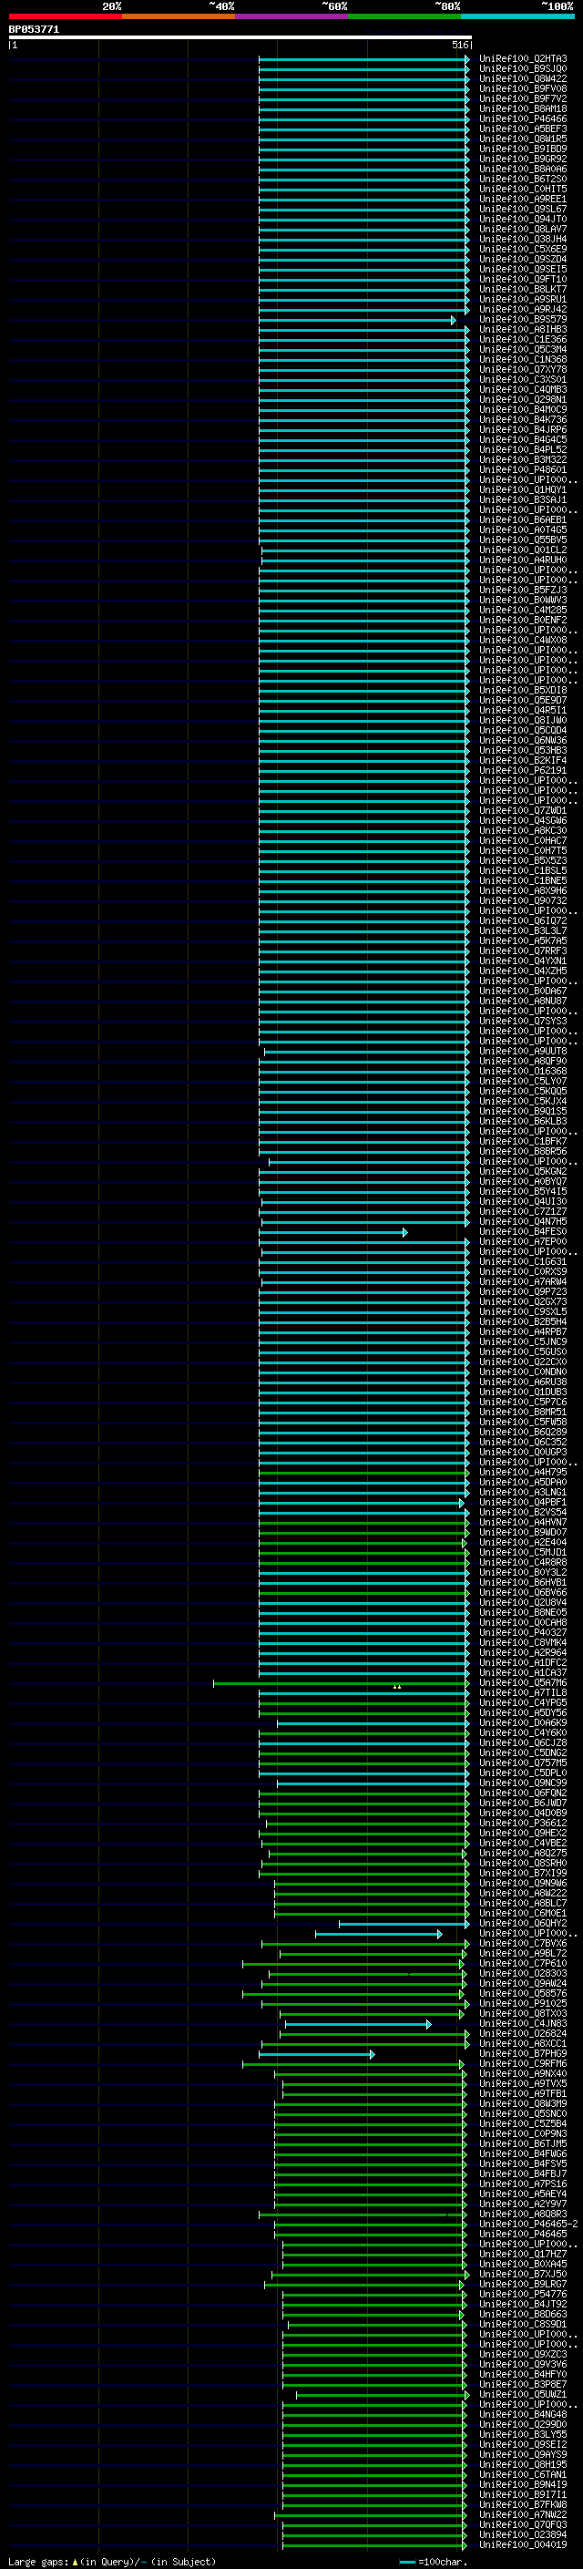Select label UniRef100_O23894
Viewport: 583px width, 2569px height.
523,2535
